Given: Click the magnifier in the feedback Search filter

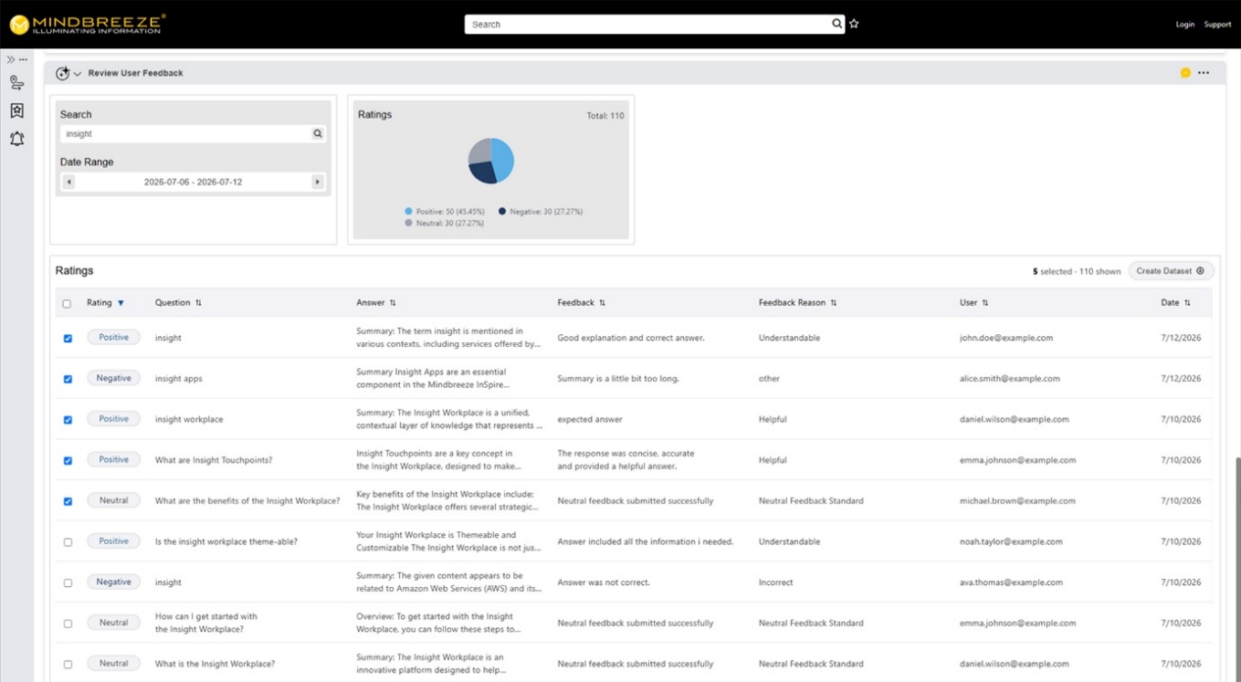Looking at the screenshot, I should click(318, 134).
